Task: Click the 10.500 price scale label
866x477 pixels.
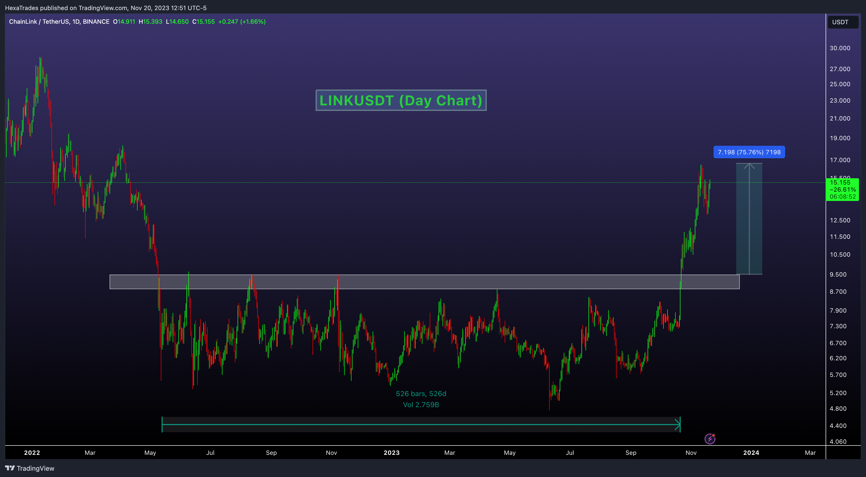Action: point(840,254)
